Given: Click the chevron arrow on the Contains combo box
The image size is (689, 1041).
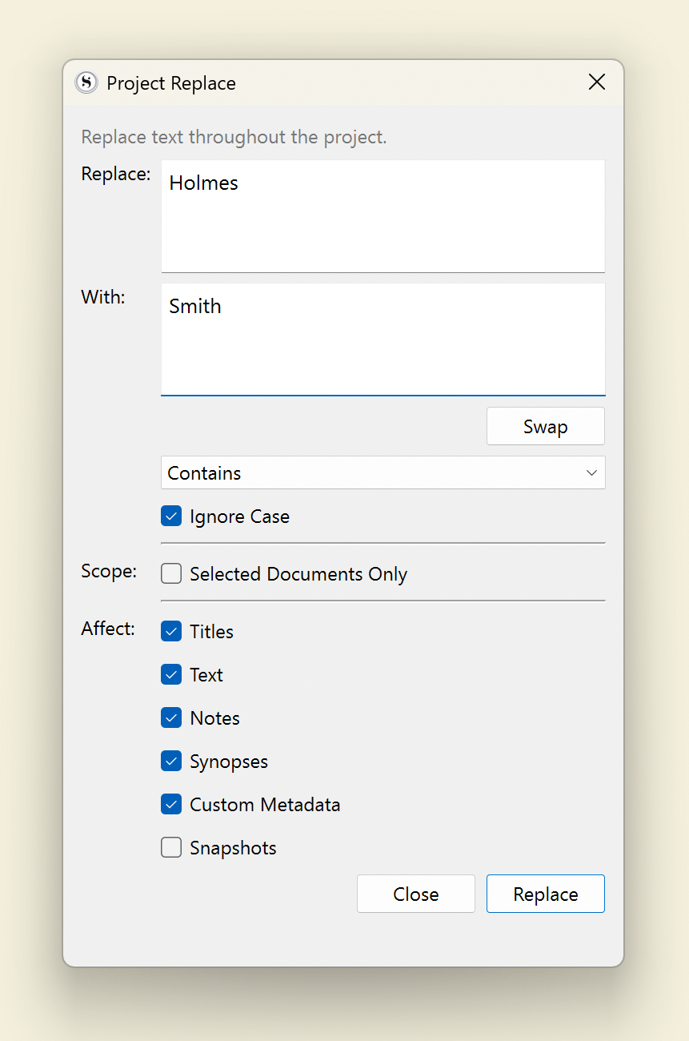Looking at the screenshot, I should pyautogui.click(x=591, y=473).
